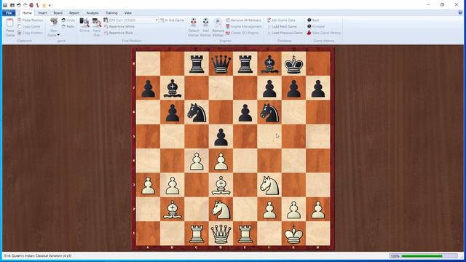Switch to the Analysis ribbon tab
This screenshot has height=262, width=466.
coord(92,13)
